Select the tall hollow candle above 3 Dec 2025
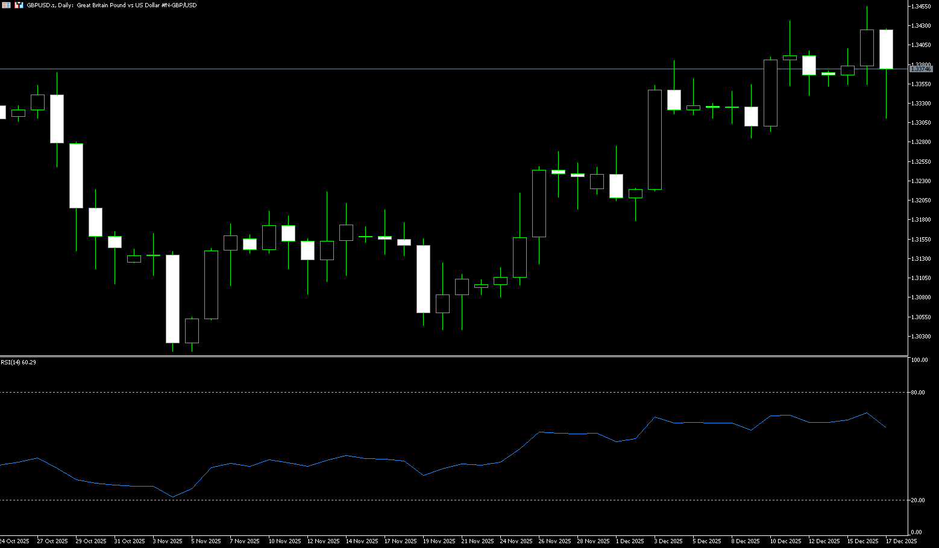 [655, 140]
